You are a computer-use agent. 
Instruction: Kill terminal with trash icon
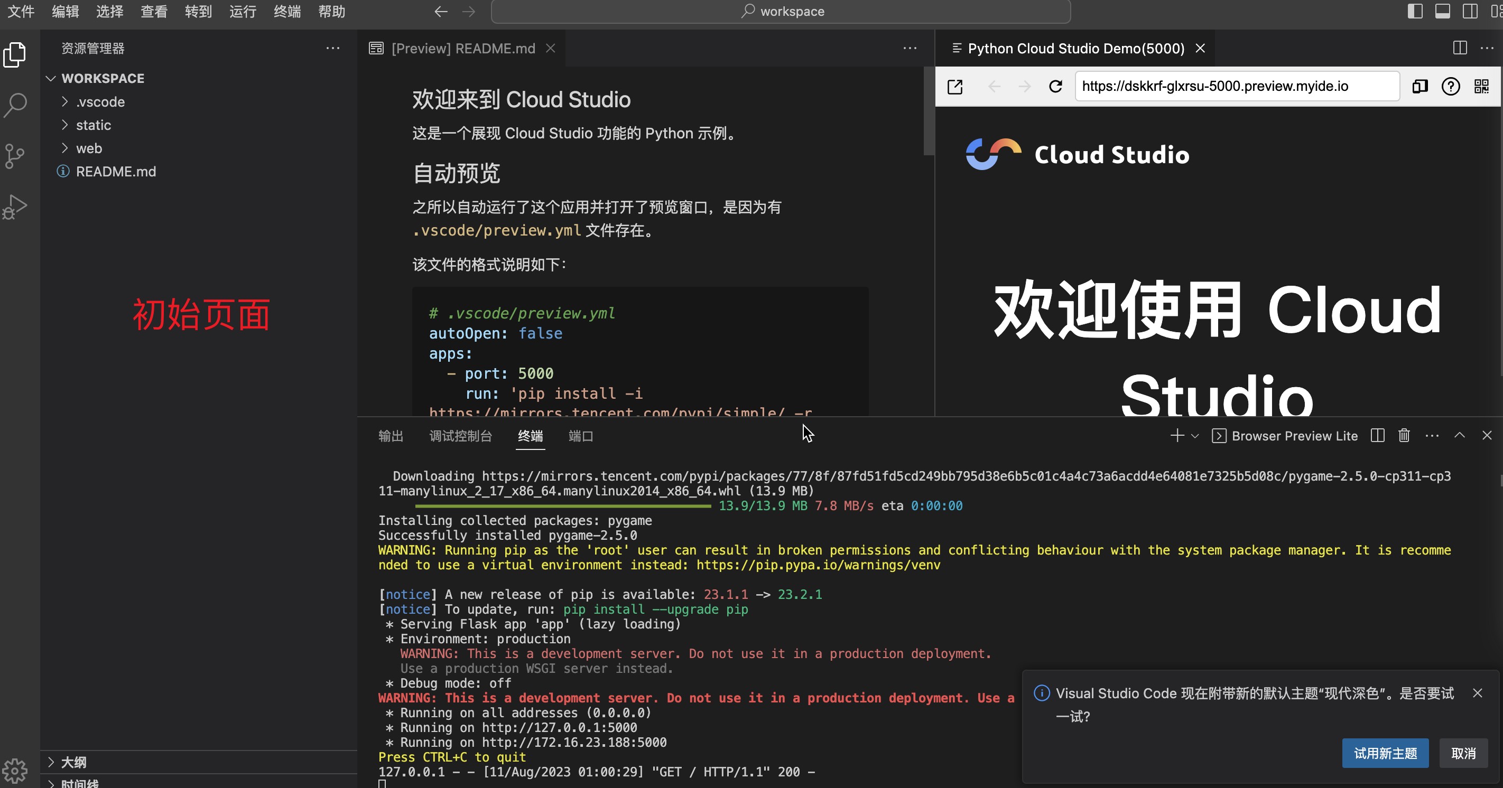[x=1404, y=436]
